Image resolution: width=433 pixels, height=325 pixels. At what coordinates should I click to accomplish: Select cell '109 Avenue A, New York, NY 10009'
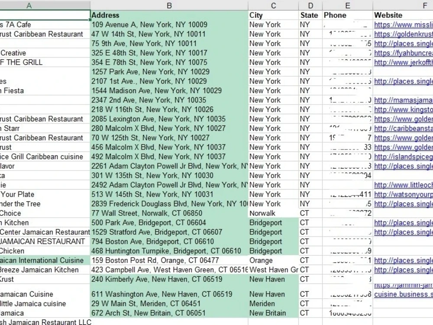pos(169,25)
